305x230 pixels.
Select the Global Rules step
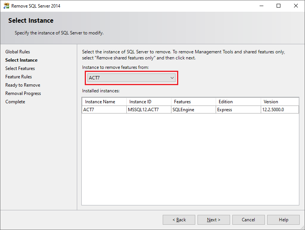pyautogui.click(x=17, y=51)
